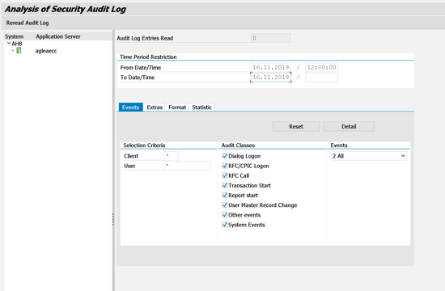
Task: Uncheck the Dialog Logon checkbox
Action: pyautogui.click(x=224, y=156)
